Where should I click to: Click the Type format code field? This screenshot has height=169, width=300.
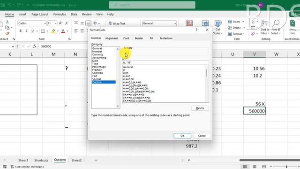(x=165, y=62)
